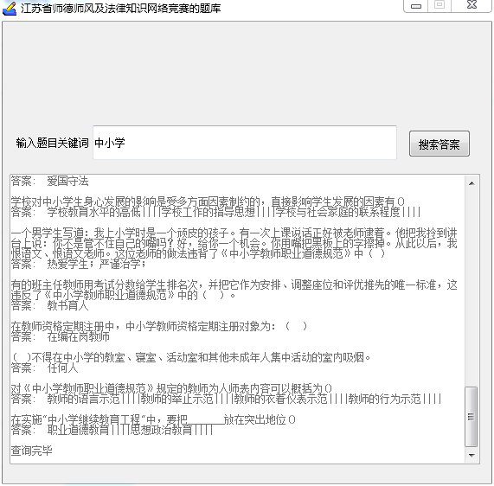Click the answer line starting 教师的语言示范
This screenshot has height=486, width=494.
click(x=244, y=399)
